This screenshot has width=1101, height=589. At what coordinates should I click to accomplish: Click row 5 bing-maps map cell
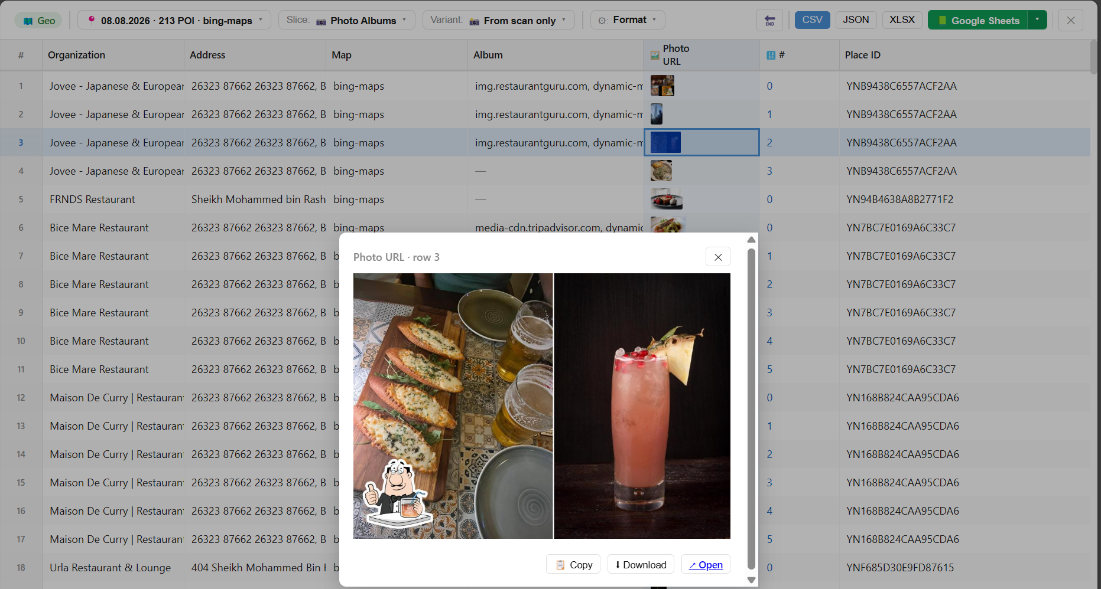coord(397,199)
